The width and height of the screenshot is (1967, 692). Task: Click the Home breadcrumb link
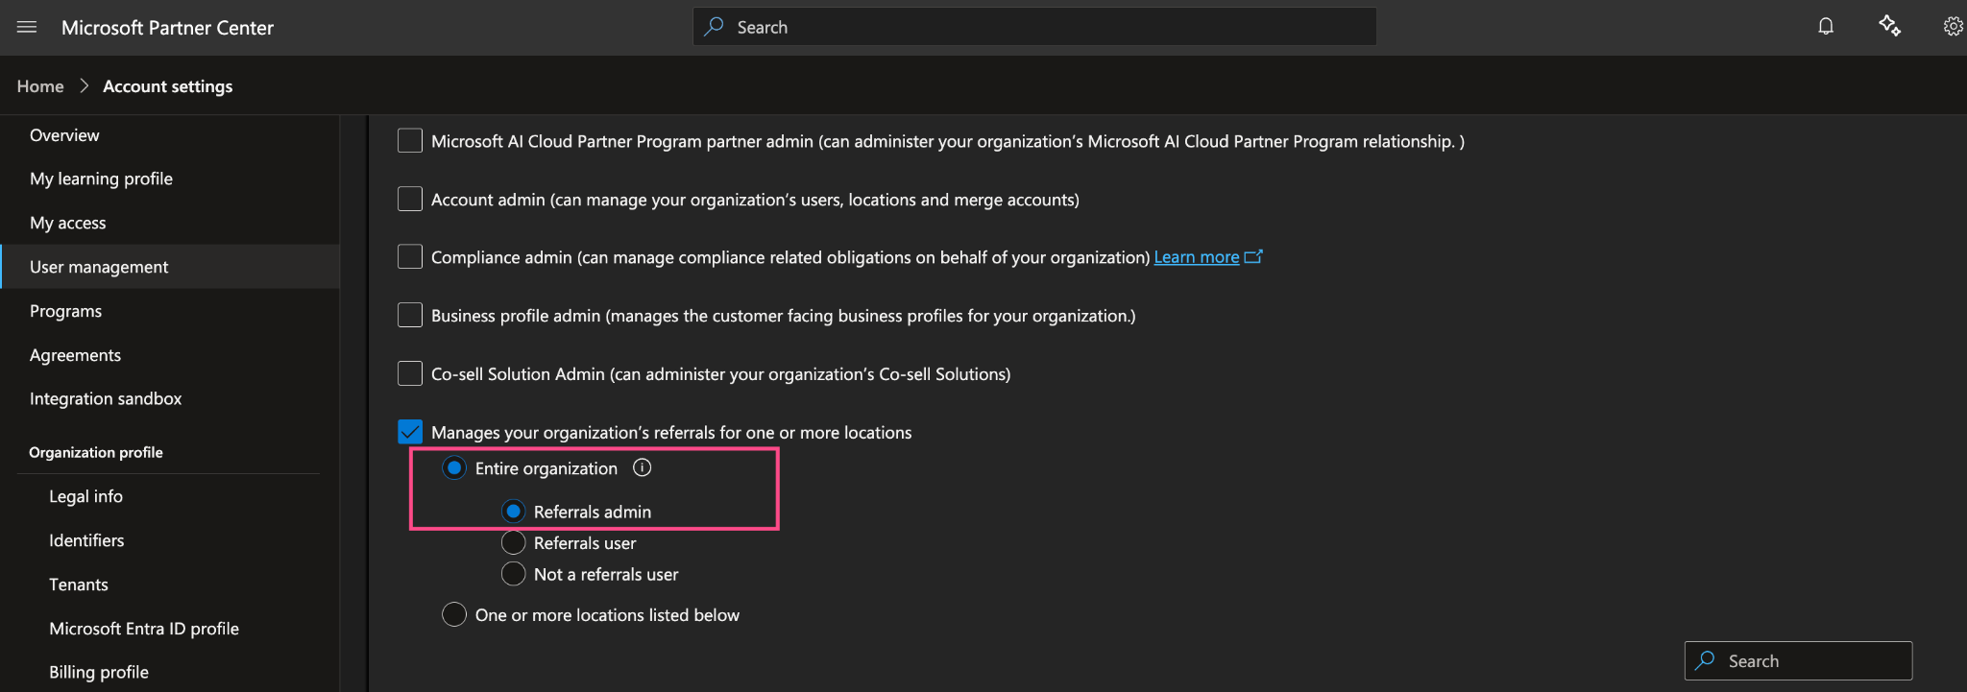[40, 86]
